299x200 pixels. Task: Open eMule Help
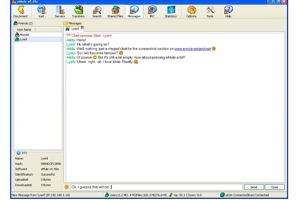[228, 12]
